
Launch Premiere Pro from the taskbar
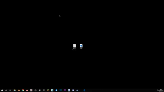pos(65,90)
